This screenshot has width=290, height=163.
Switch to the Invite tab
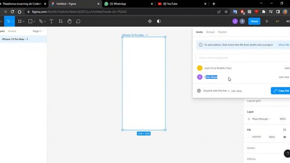coord(199,32)
